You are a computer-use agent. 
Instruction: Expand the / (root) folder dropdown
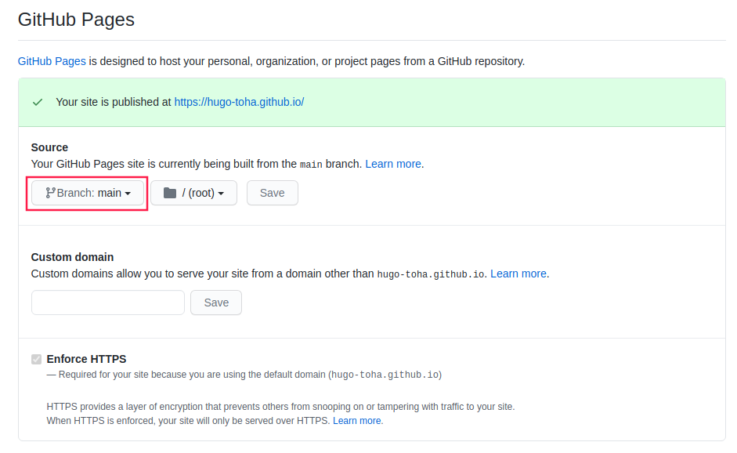[x=193, y=193]
